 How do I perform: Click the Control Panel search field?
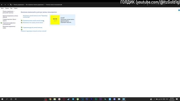(164, 5)
